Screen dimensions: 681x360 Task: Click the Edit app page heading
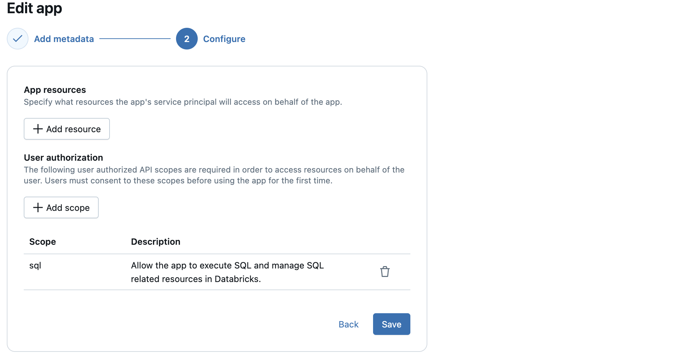34,8
